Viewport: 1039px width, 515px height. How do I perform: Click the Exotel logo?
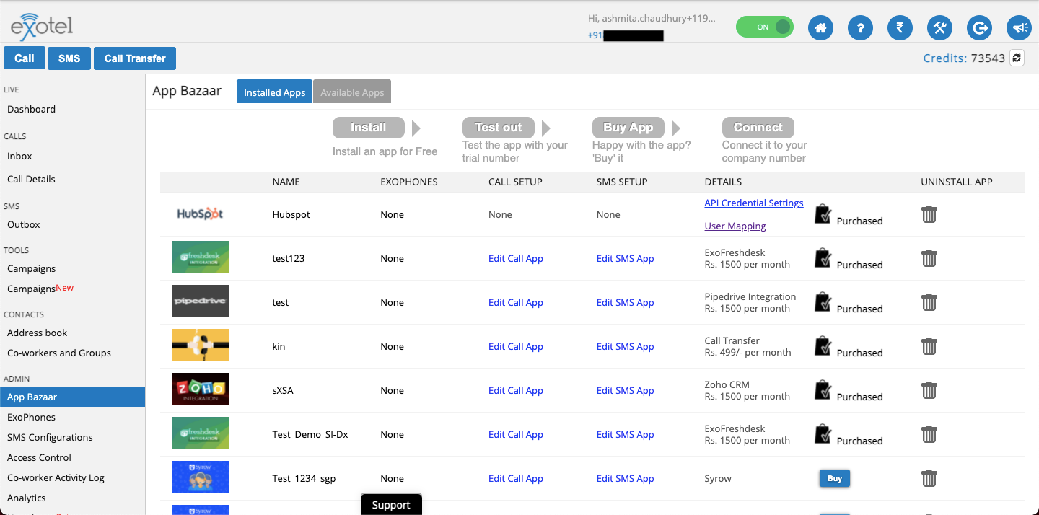click(41, 26)
